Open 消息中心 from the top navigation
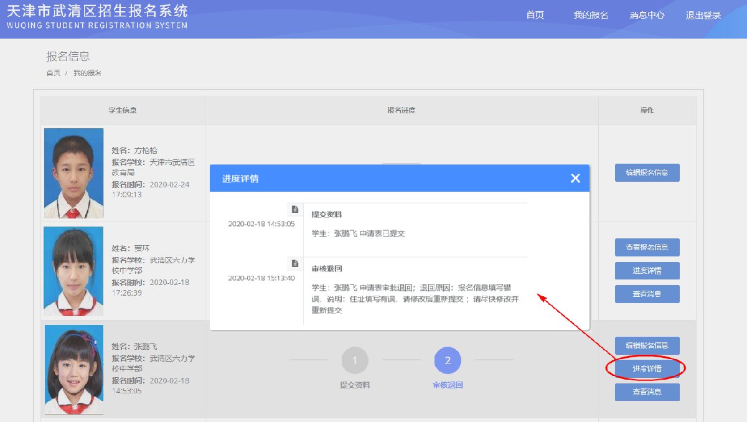This screenshot has width=747, height=422. 647,15
